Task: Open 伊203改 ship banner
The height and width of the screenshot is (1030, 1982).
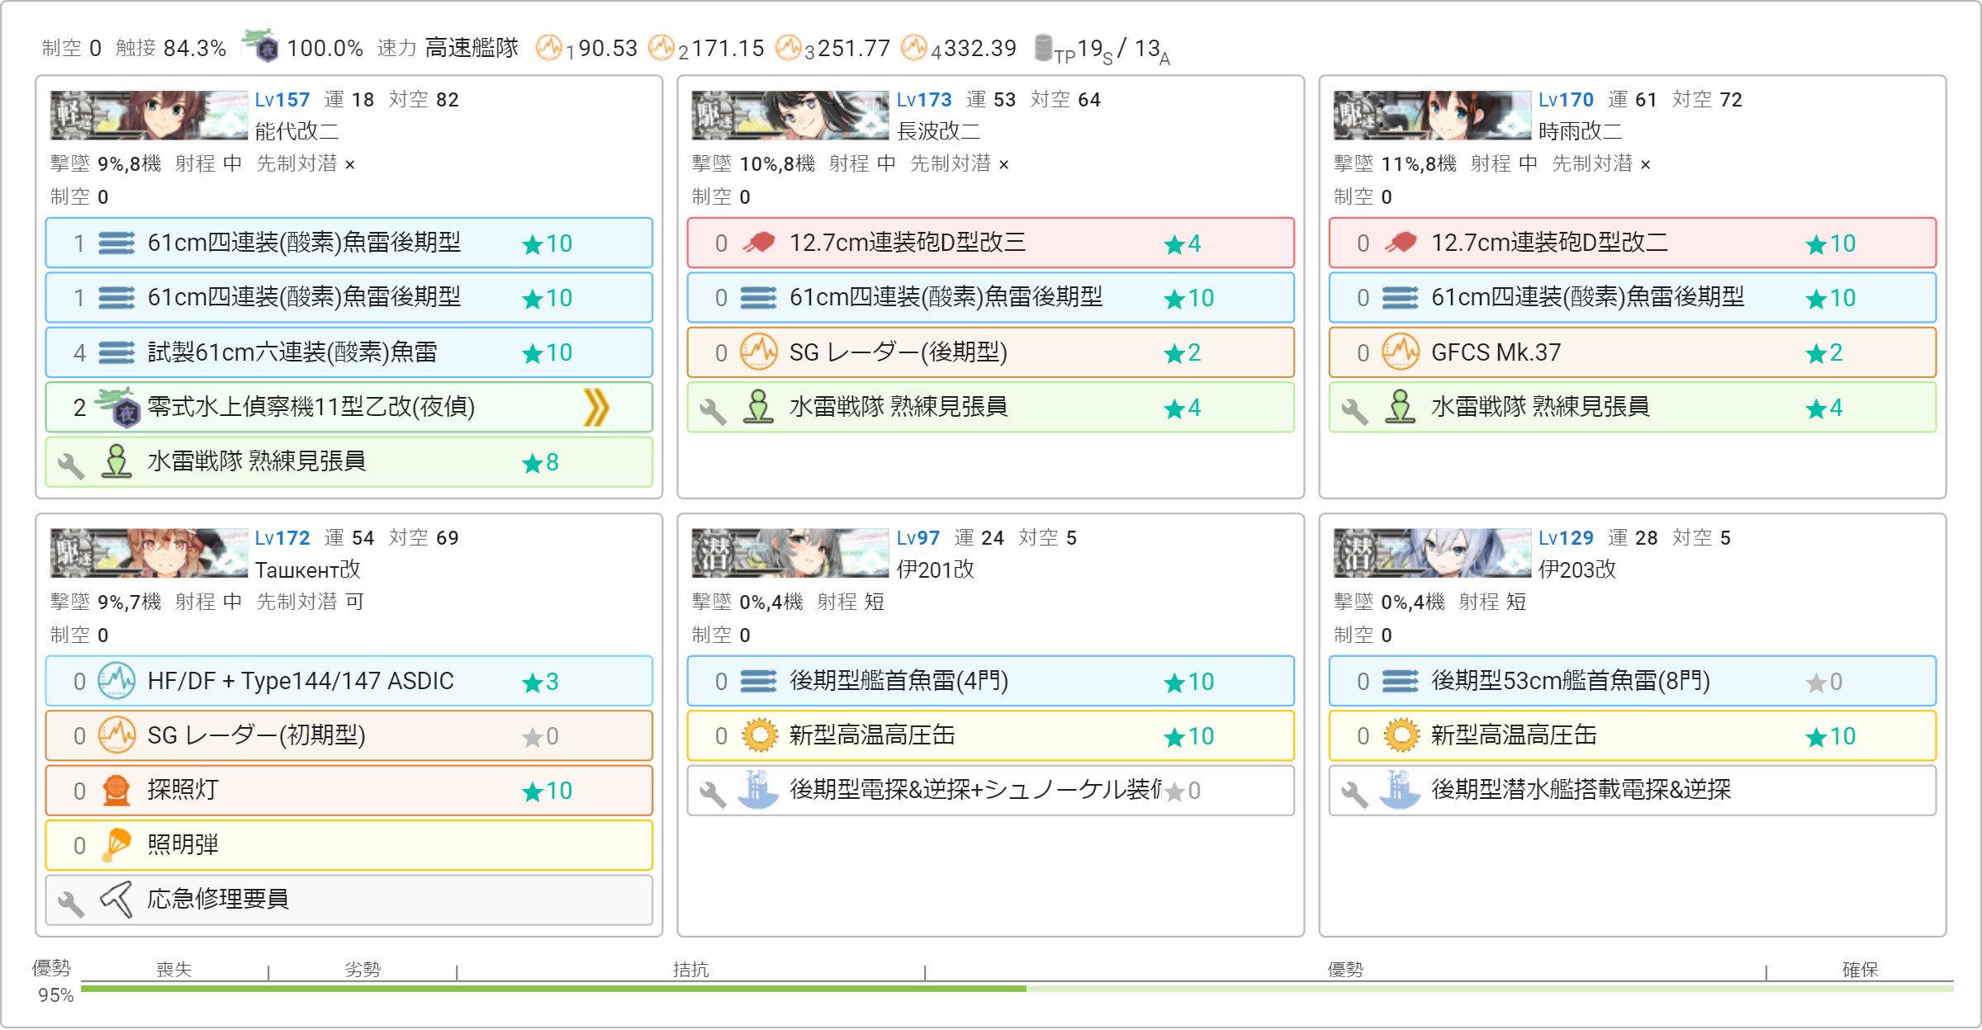Action: click(1432, 553)
